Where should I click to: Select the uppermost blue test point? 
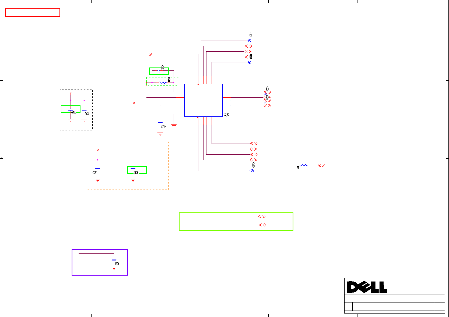[x=250, y=41]
